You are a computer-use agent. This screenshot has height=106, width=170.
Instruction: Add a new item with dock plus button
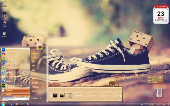point(78,96)
